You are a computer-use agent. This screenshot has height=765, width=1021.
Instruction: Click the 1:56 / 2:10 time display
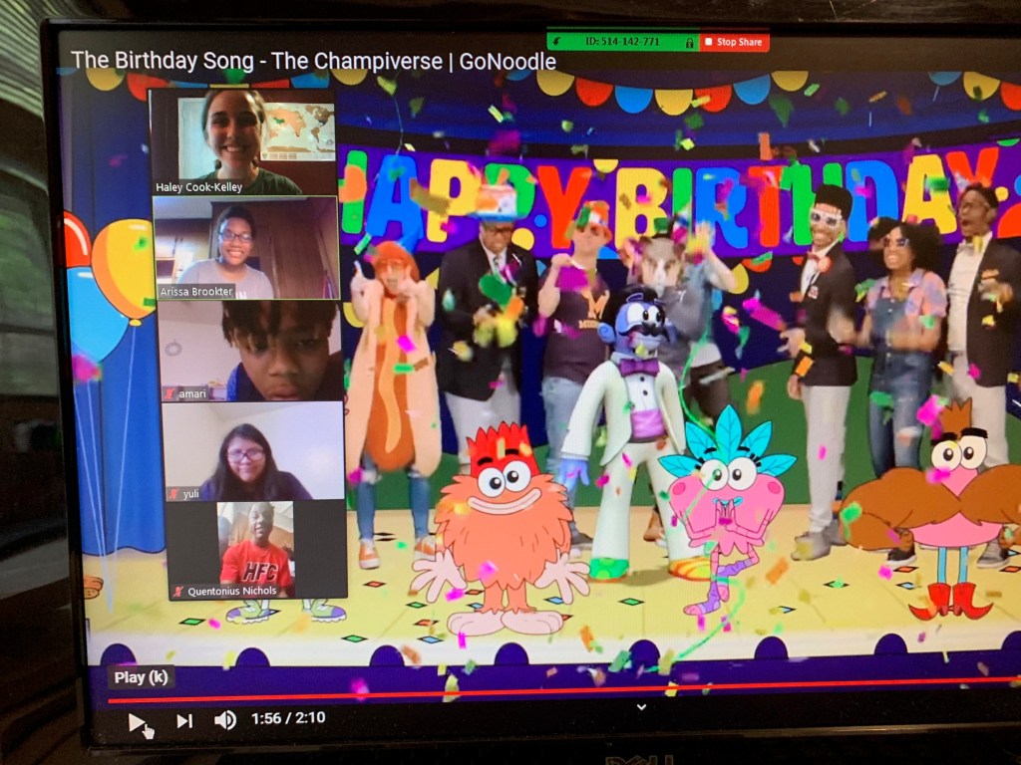[288, 718]
